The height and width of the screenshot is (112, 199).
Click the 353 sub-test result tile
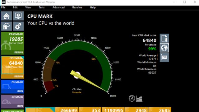click(x=90, y=110)
